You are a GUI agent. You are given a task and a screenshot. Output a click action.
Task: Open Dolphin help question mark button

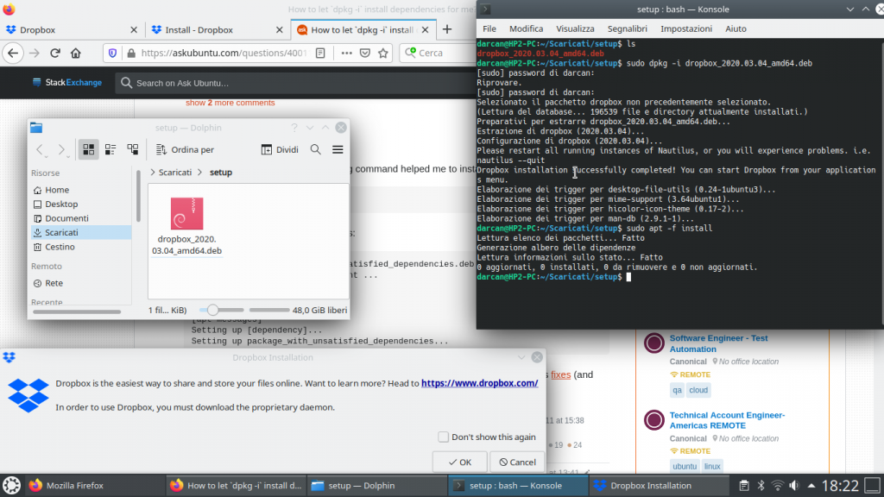pos(294,128)
